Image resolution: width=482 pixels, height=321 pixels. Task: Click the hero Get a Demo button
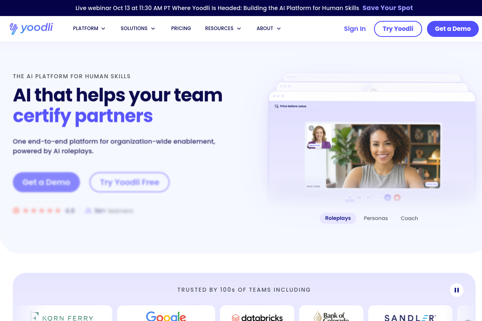point(46,182)
